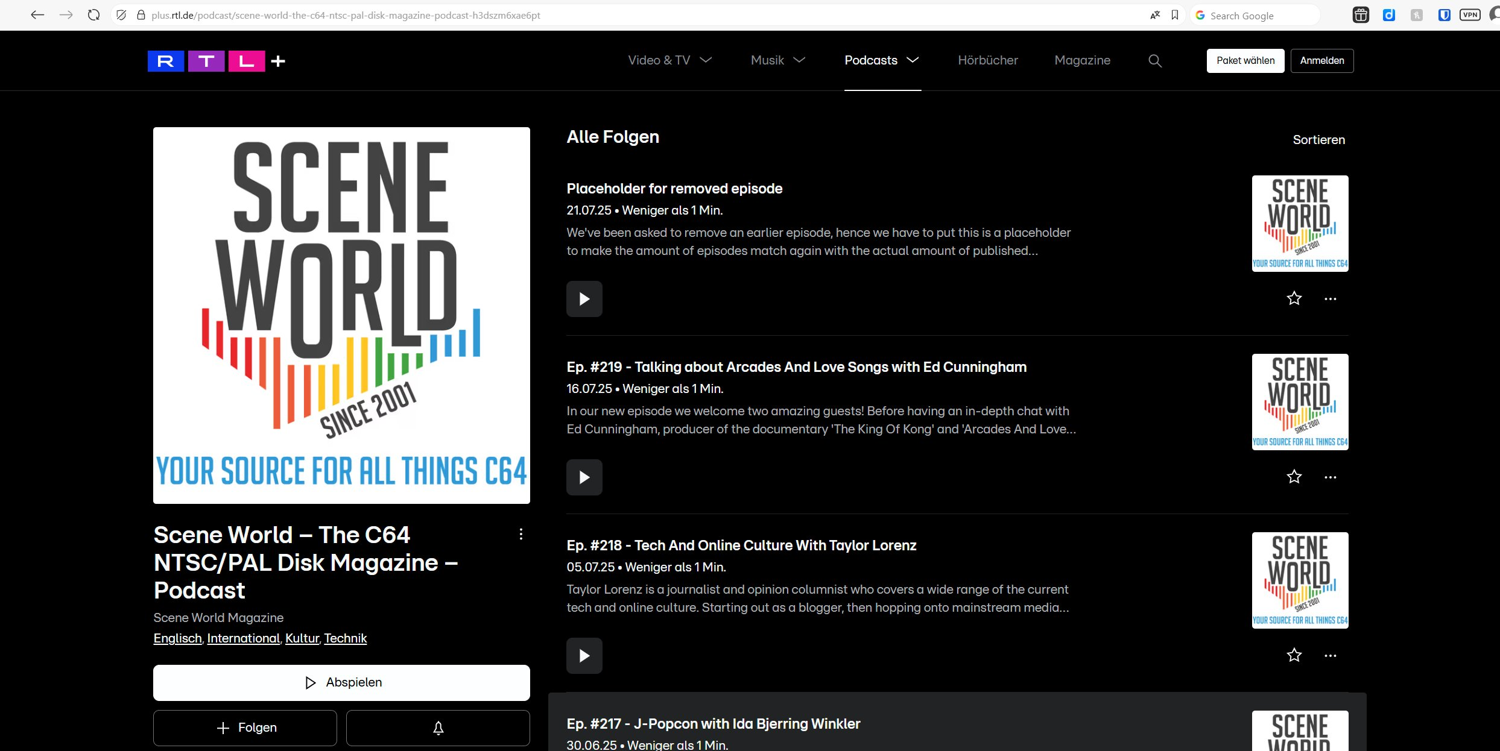Enable notifications with the bell button
Image resolution: width=1500 pixels, height=751 pixels.
[x=438, y=728]
